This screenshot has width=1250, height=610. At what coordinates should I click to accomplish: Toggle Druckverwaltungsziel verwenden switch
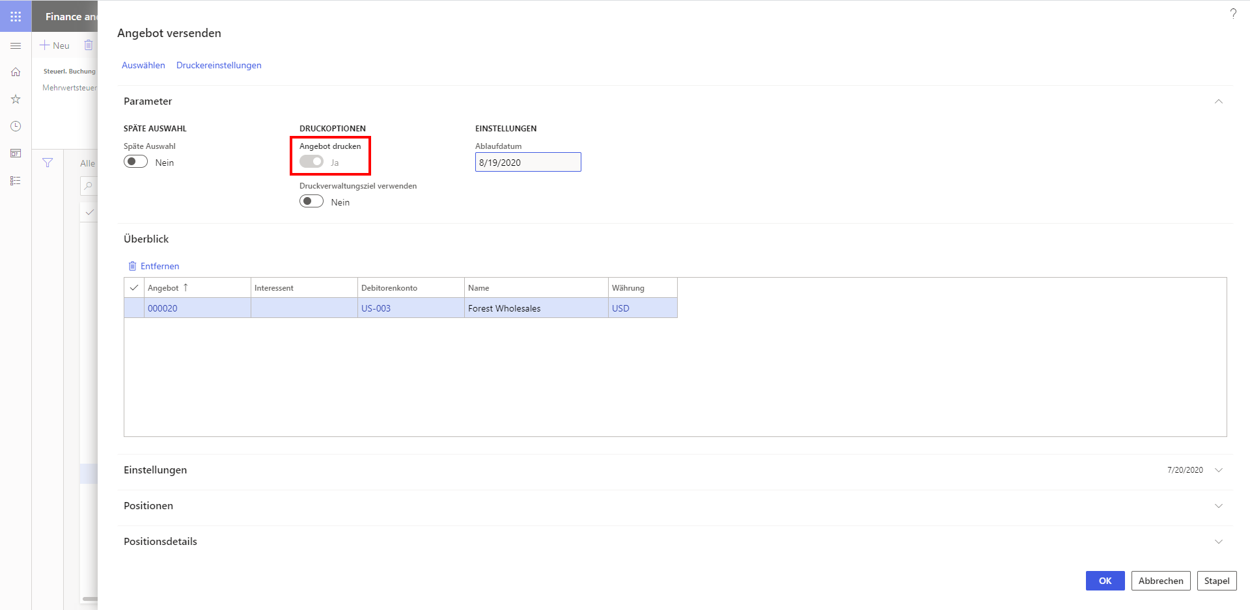[311, 202]
